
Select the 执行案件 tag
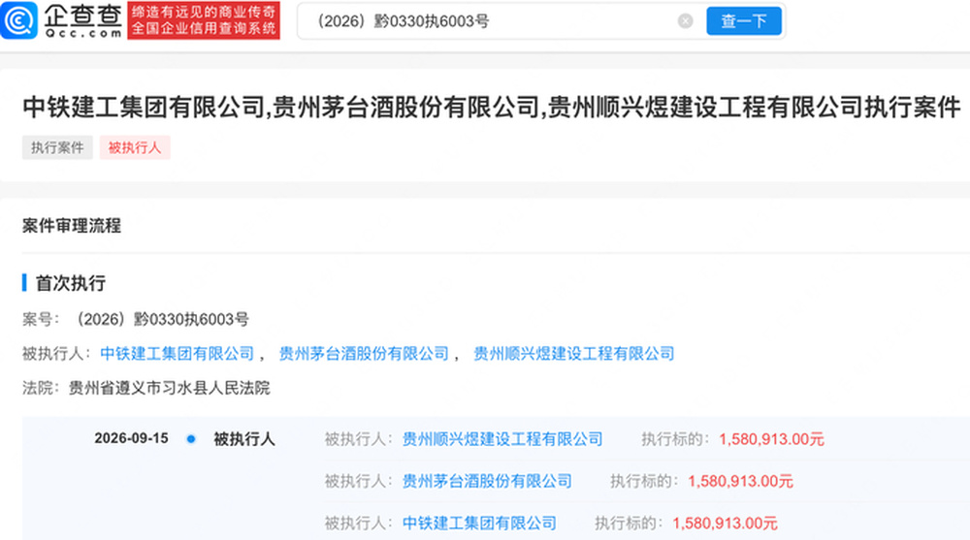(57, 147)
